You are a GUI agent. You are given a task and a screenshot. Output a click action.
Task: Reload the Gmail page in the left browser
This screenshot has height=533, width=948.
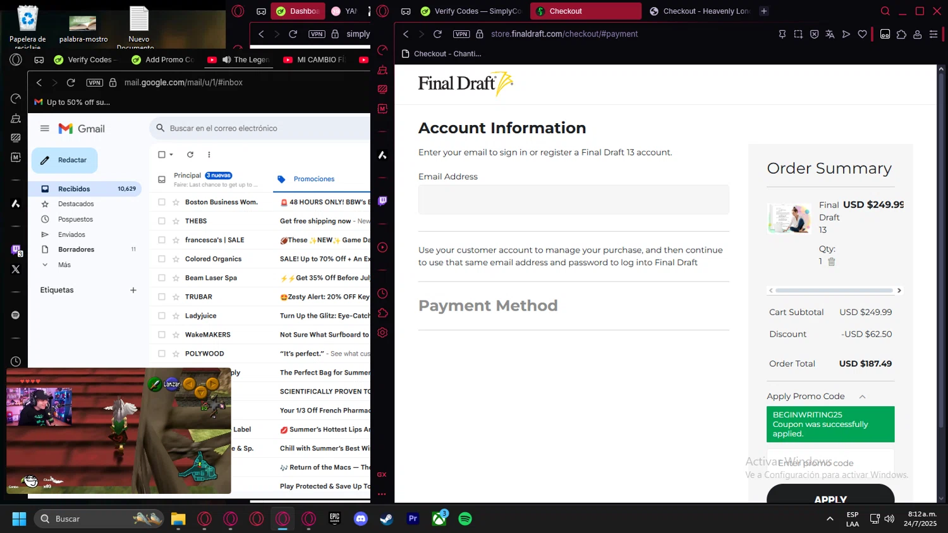click(x=71, y=83)
